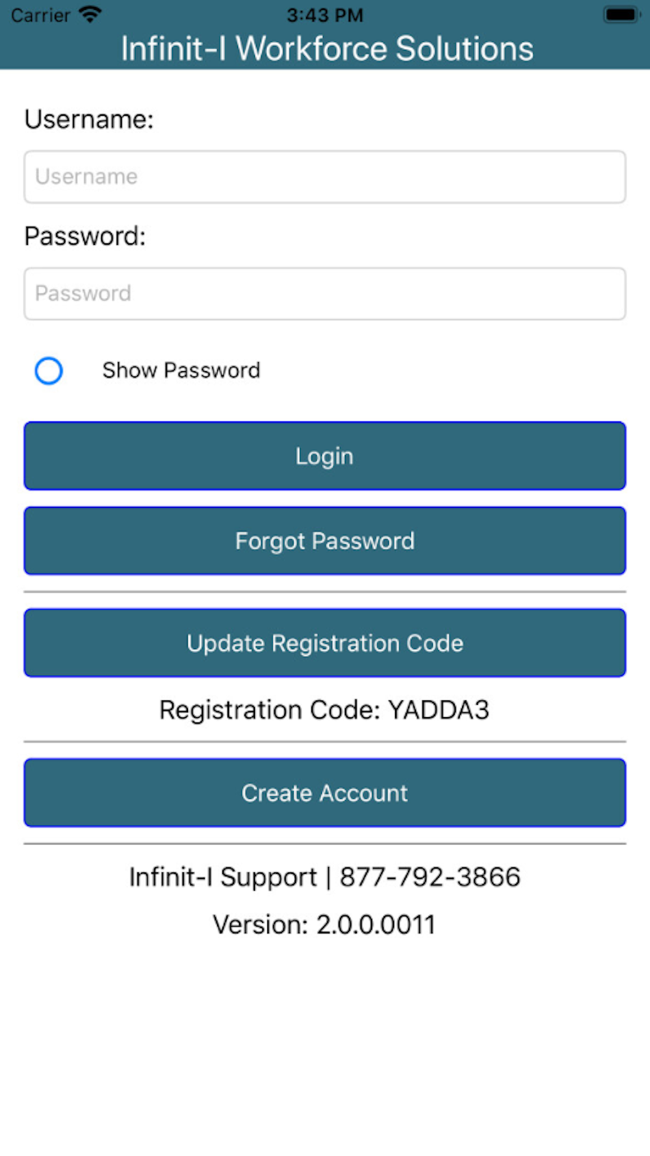This screenshot has height=1156, width=650.
Task: Tap the Infinit-I Support text
Action: [x=223, y=878]
